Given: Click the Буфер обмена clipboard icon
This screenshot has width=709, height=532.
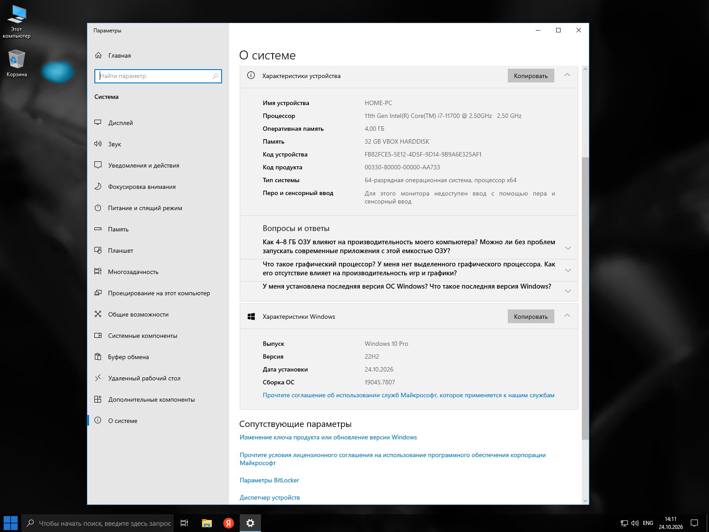Looking at the screenshot, I should (98, 356).
